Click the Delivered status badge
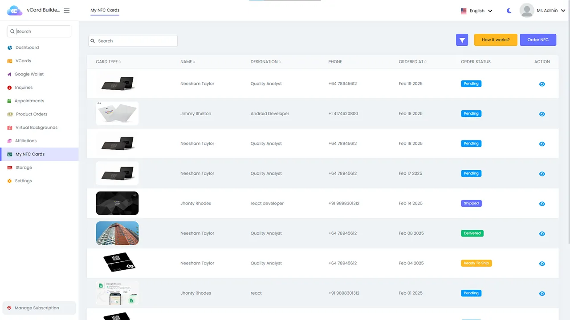The image size is (570, 320). point(472,233)
